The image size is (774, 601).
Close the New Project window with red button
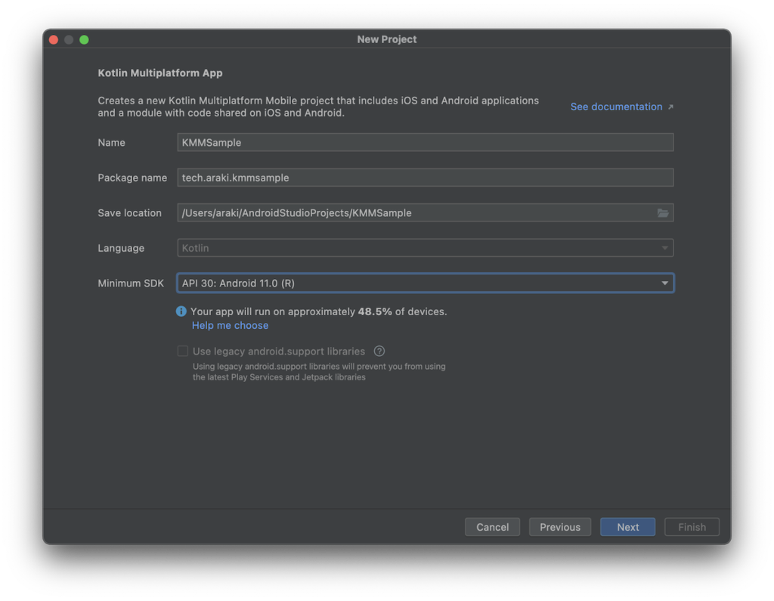coord(54,39)
